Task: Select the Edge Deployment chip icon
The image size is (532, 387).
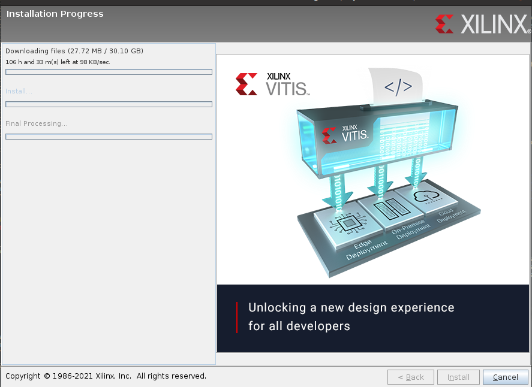Action: [x=347, y=225]
